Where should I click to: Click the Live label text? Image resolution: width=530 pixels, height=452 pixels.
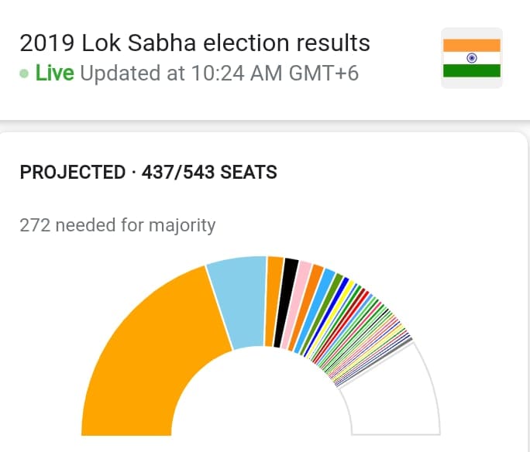[54, 74]
